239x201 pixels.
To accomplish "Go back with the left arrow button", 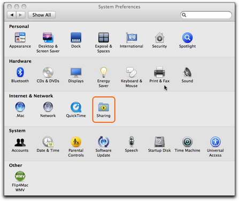I will (12, 15).
